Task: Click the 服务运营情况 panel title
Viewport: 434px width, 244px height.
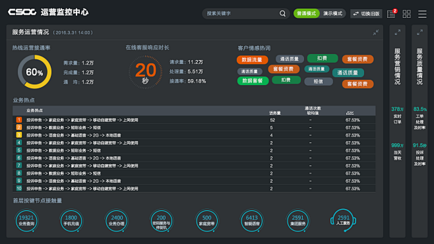Action: point(30,32)
